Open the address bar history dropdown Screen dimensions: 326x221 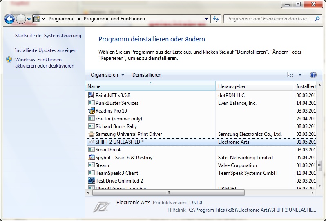point(206,19)
